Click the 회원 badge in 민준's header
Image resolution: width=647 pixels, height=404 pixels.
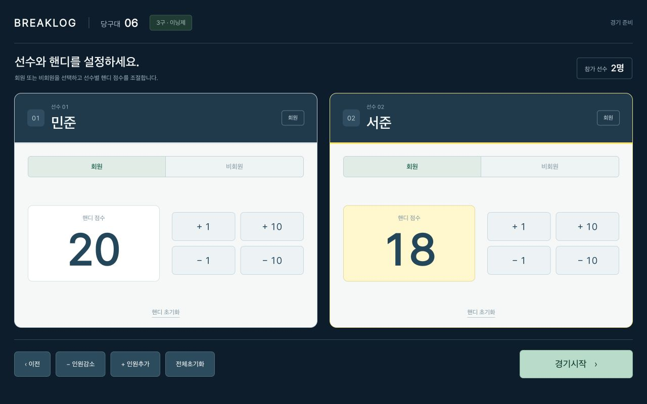click(x=293, y=118)
